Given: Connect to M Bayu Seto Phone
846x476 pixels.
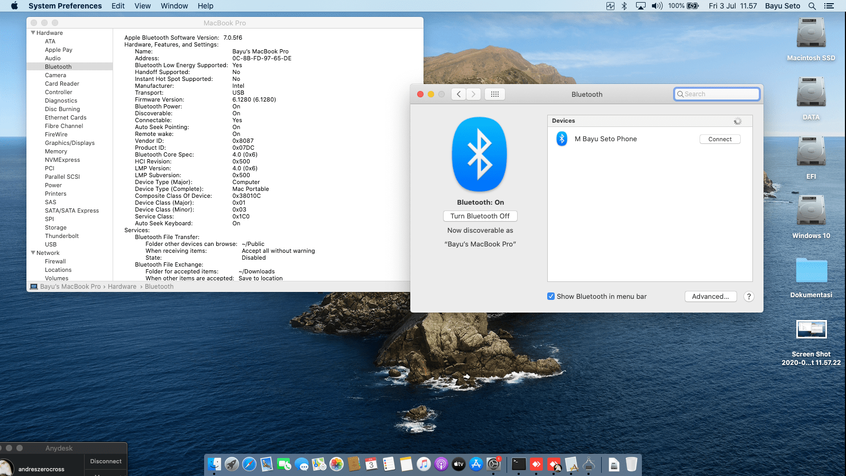Looking at the screenshot, I should point(720,139).
